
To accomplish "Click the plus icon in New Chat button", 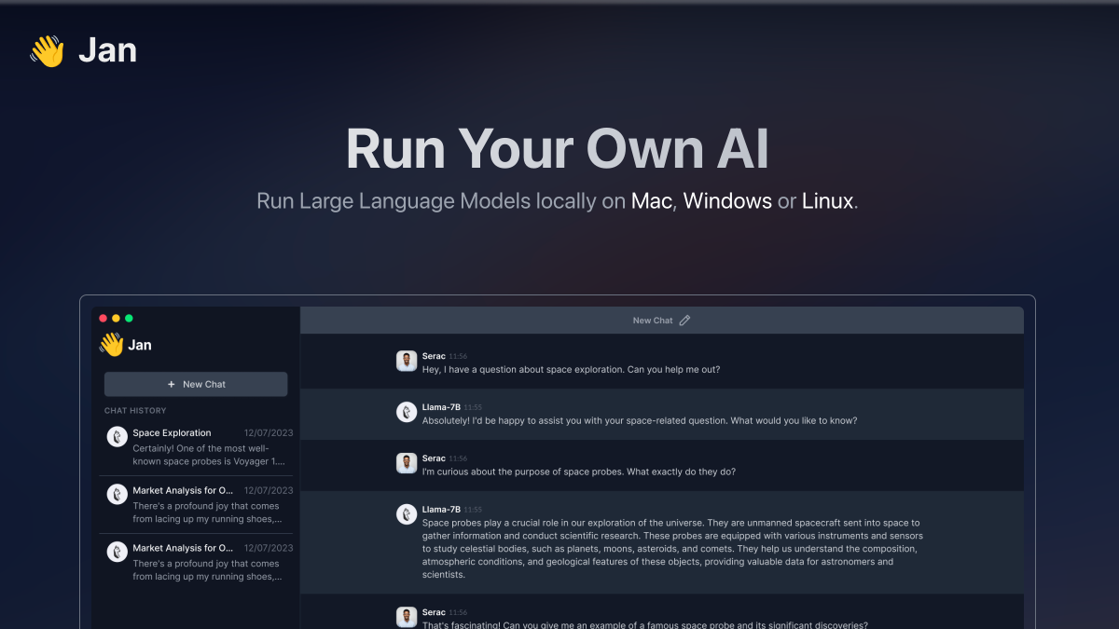I will click(171, 384).
